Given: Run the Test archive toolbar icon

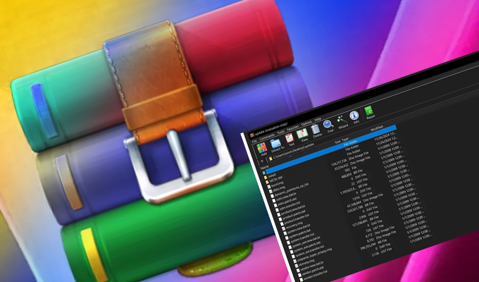Looking at the screenshot, I should coord(290,139).
